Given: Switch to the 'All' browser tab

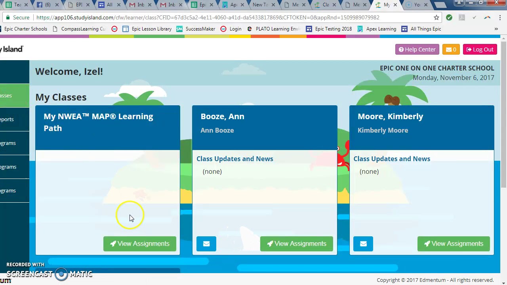Looking at the screenshot, I should click(109, 5).
